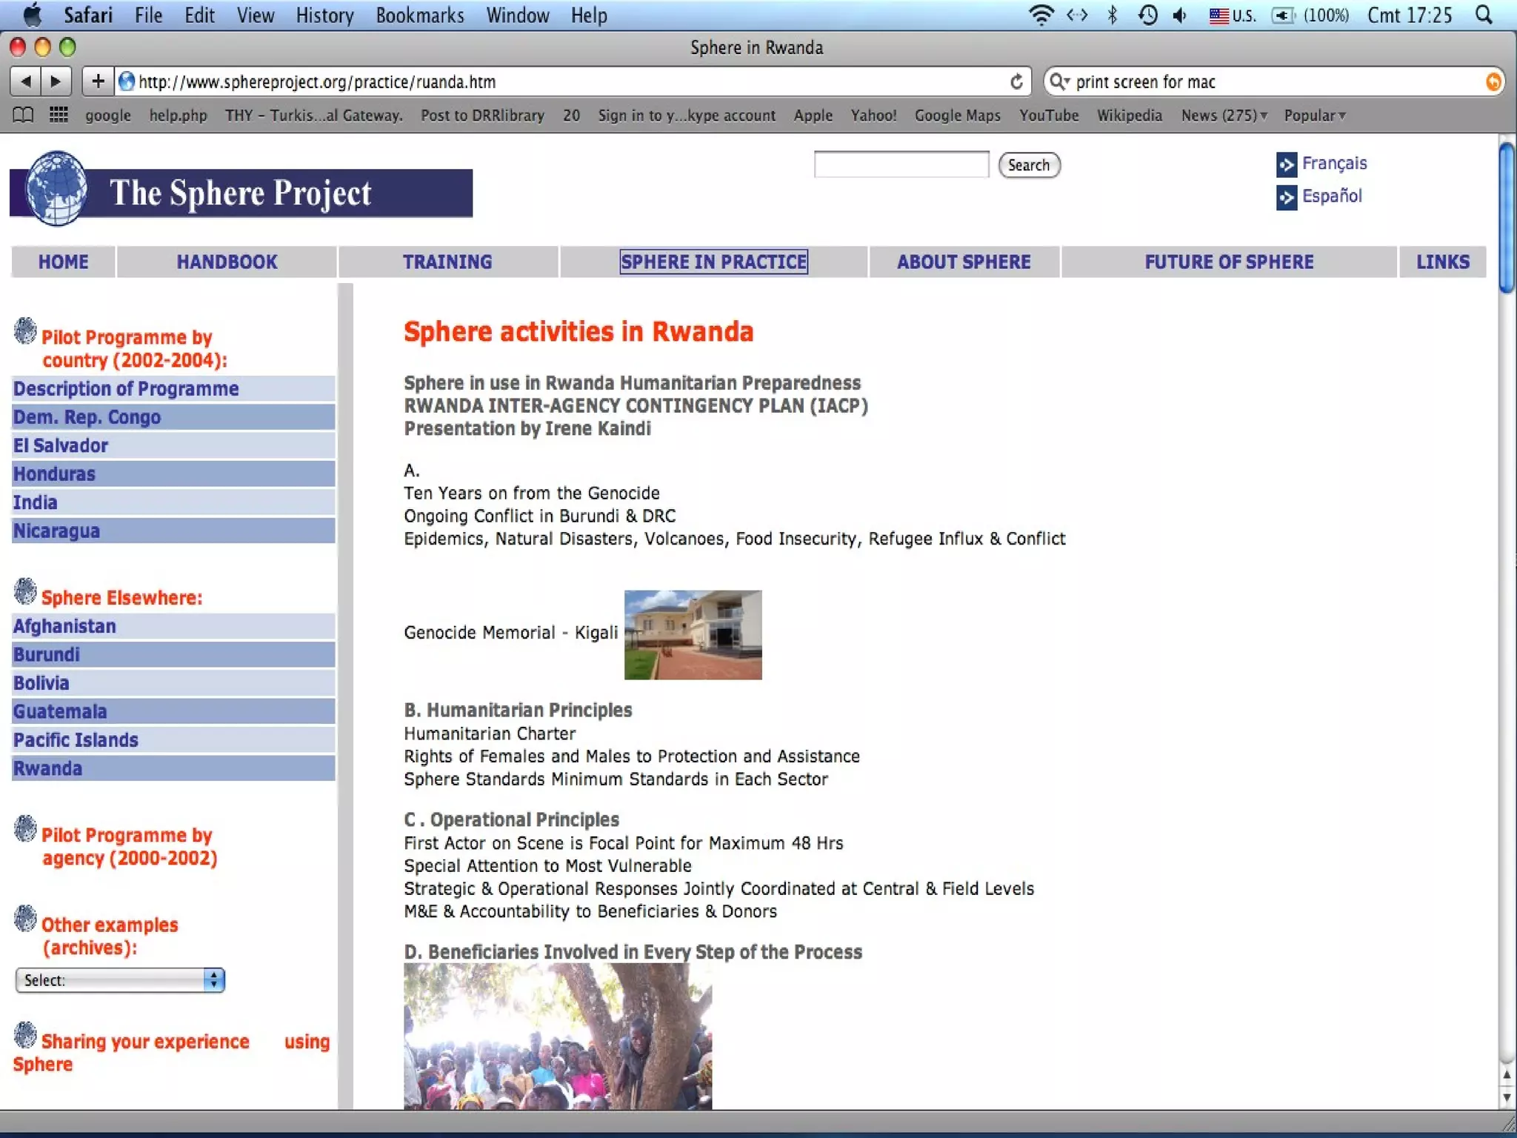The height and width of the screenshot is (1138, 1517).
Task: Expand the Popular bookmarks menu
Action: click(x=1314, y=115)
